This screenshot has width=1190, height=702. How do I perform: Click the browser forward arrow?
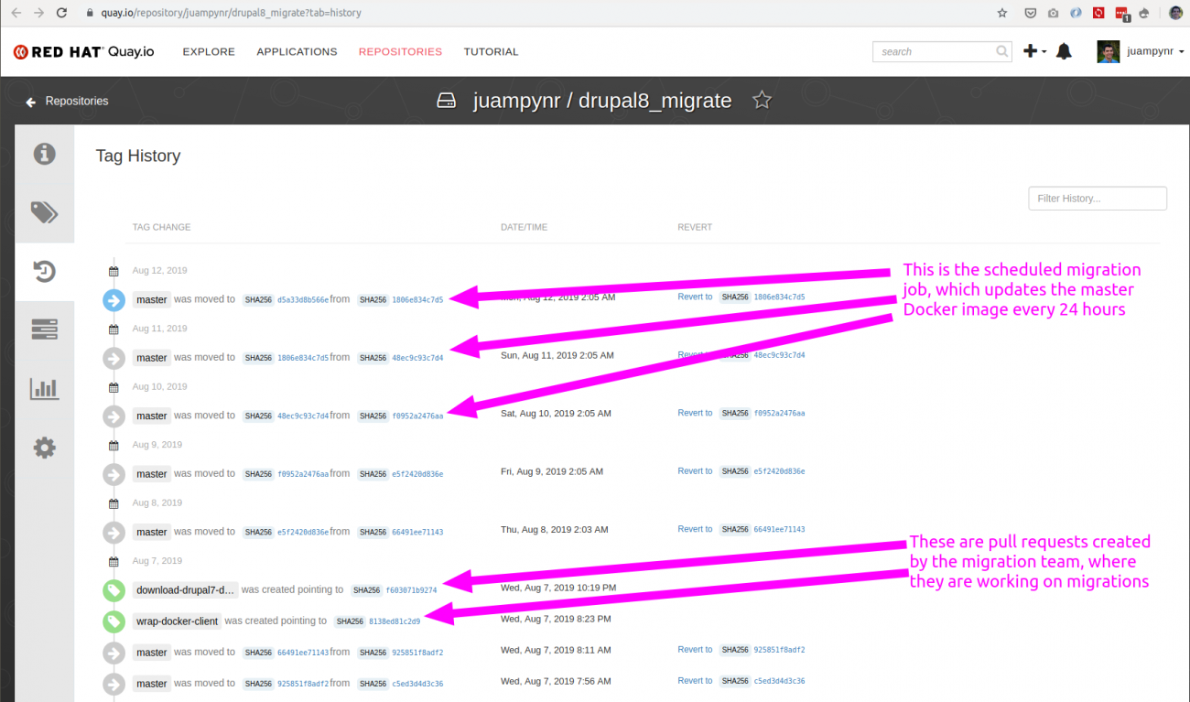pos(38,13)
